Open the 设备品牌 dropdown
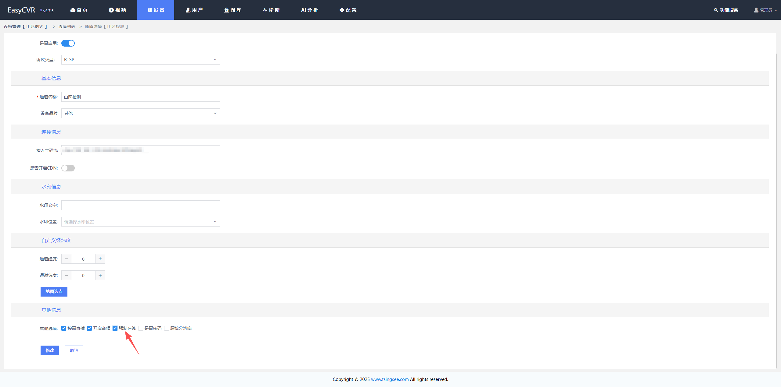The image size is (781, 387). 140,113
